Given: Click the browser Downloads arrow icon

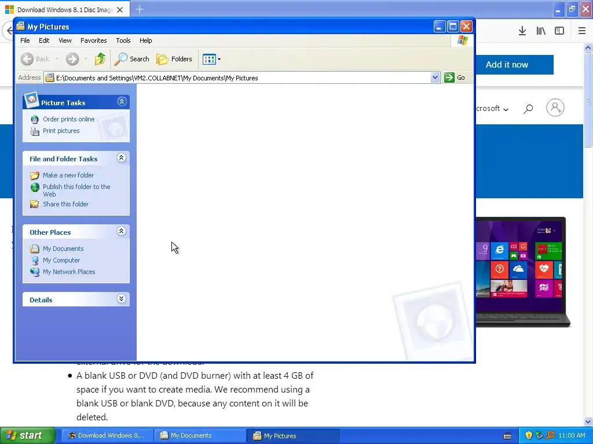Looking at the screenshot, I should 522,31.
